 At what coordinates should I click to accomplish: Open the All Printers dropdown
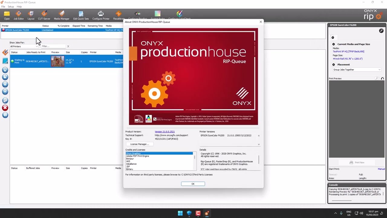coord(24,46)
